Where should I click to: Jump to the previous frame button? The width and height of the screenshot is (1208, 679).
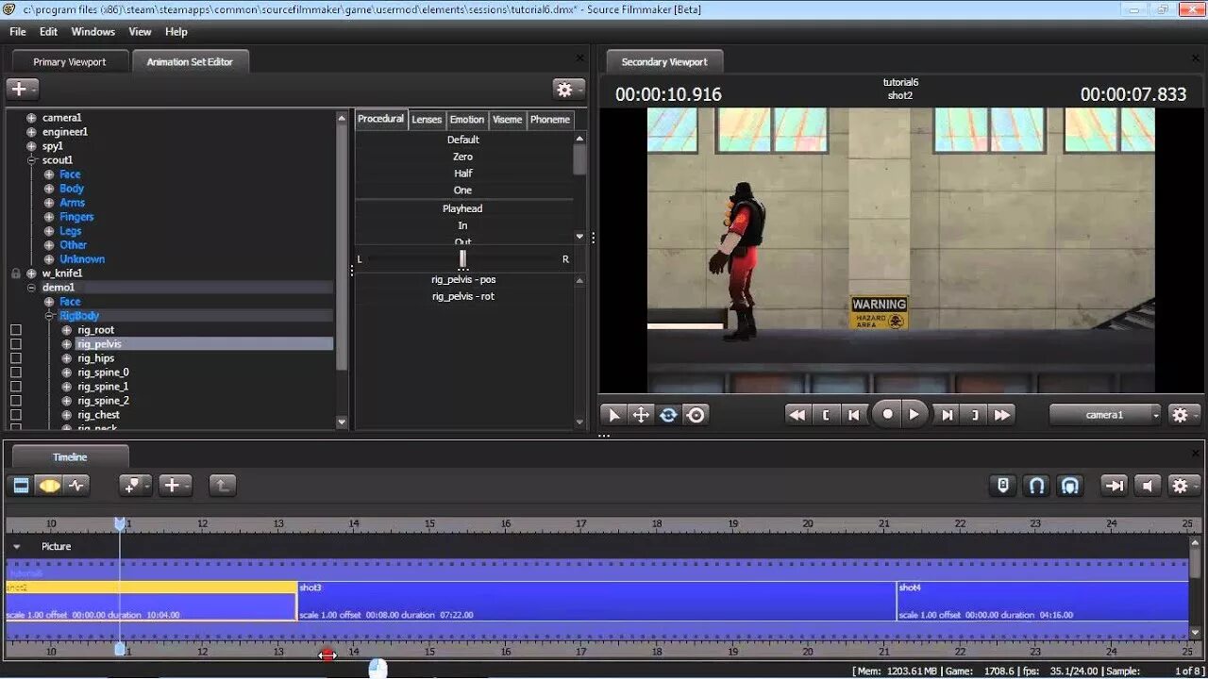[x=854, y=415]
